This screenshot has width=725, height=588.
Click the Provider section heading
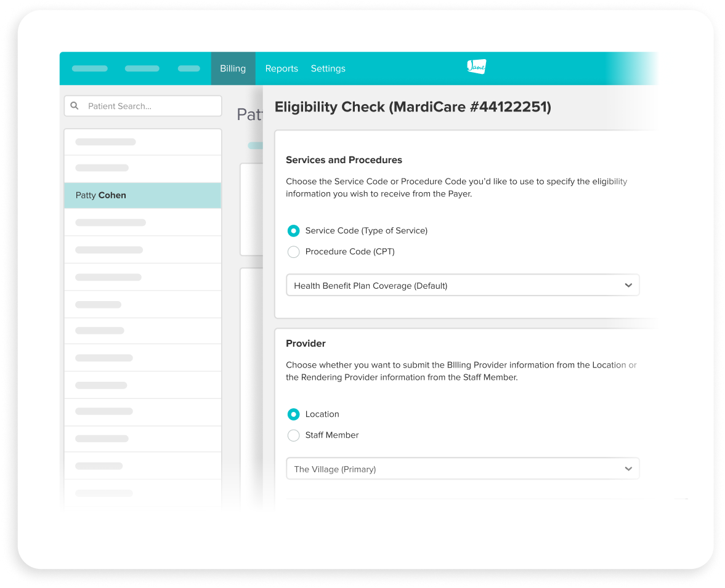click(x=306, y=344)
